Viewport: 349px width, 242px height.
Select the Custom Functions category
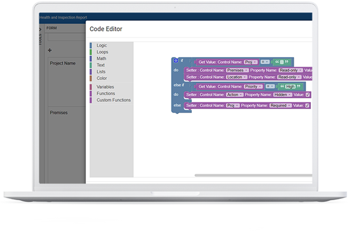(114, 100)
